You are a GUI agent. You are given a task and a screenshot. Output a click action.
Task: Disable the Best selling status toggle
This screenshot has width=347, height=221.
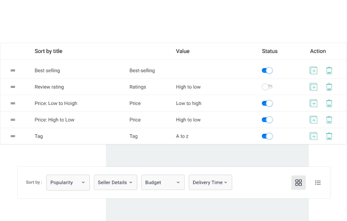coord(267,71)
